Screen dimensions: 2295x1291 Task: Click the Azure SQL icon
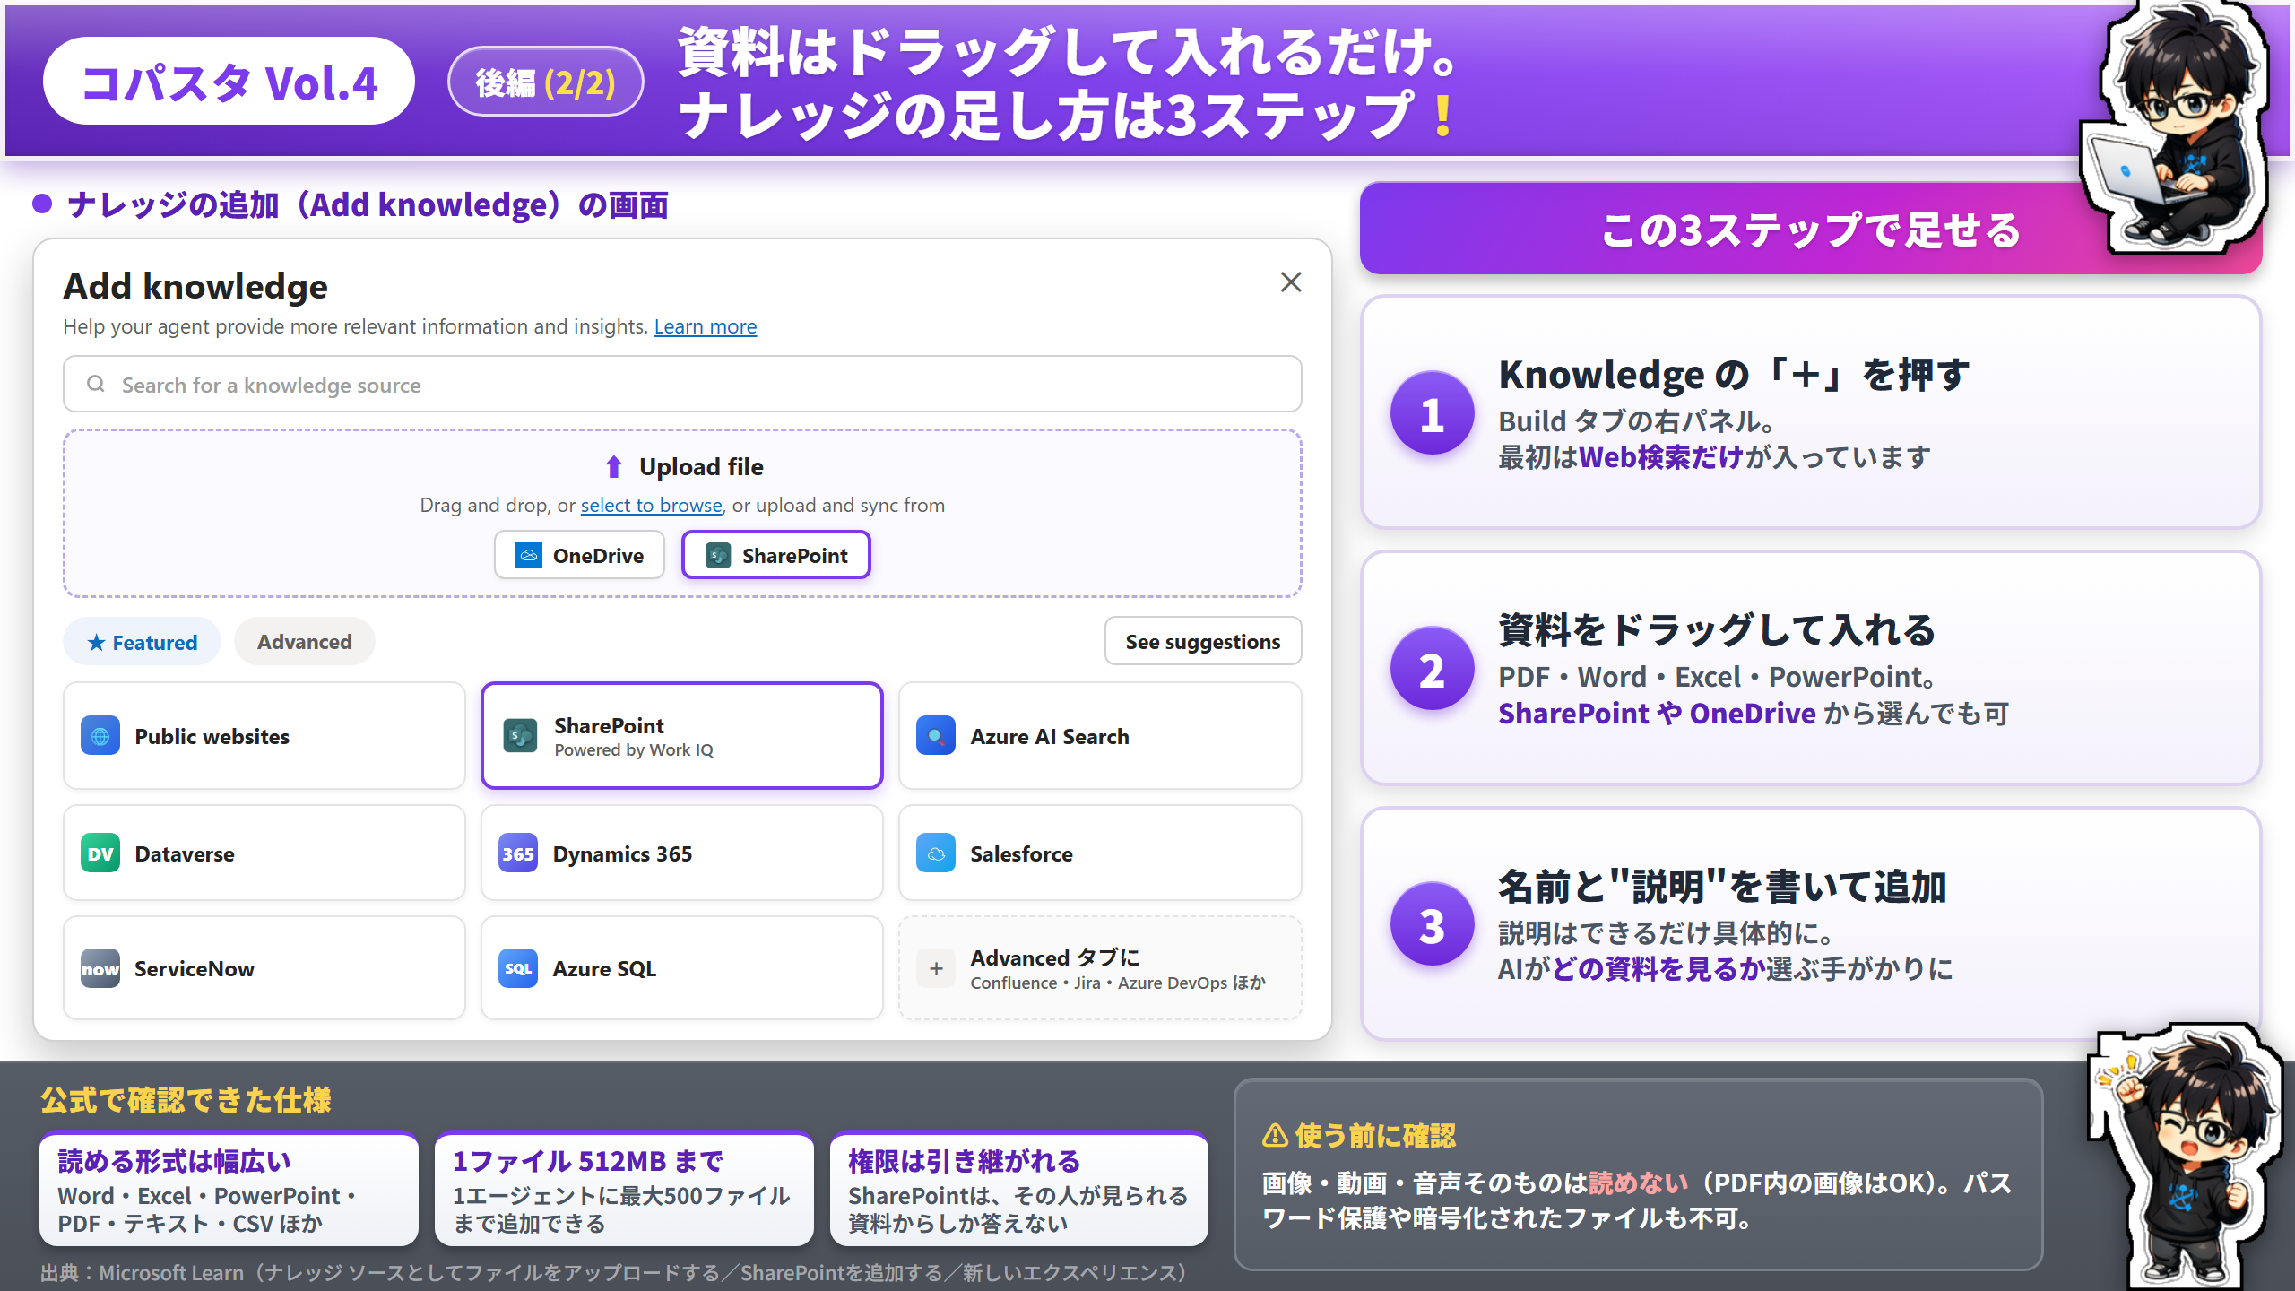[518, 968]
